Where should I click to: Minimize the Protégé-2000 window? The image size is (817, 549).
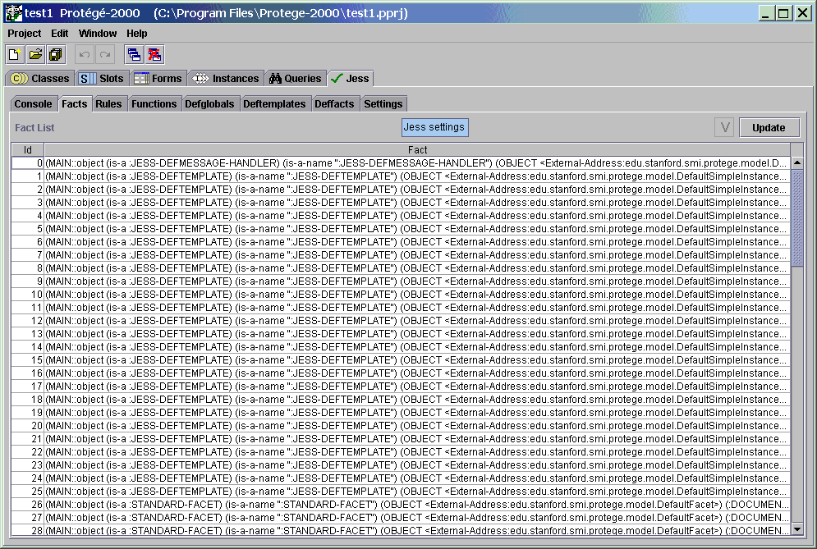[765, 14]
